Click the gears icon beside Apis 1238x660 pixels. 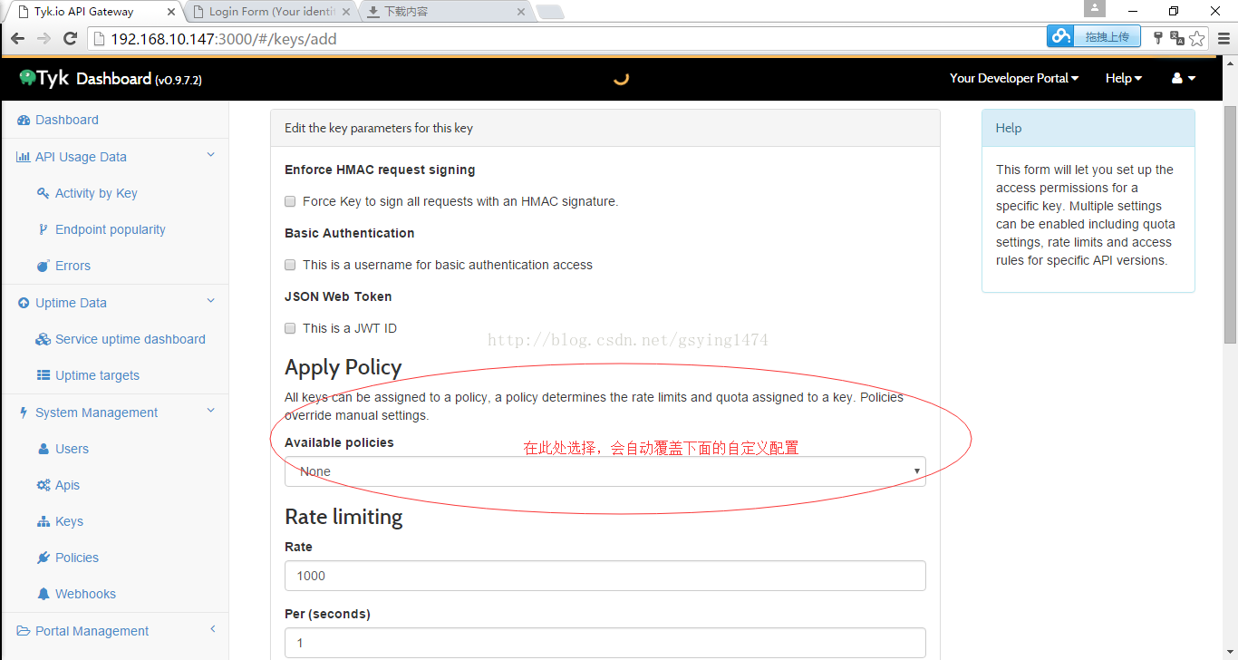click(x=43, y=485)
